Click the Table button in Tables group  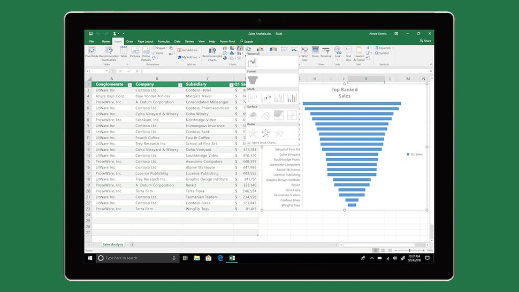point(124,52)
